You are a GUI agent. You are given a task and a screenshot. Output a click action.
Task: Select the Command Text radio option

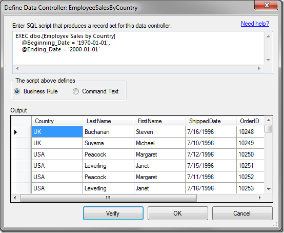pos(76,91)
